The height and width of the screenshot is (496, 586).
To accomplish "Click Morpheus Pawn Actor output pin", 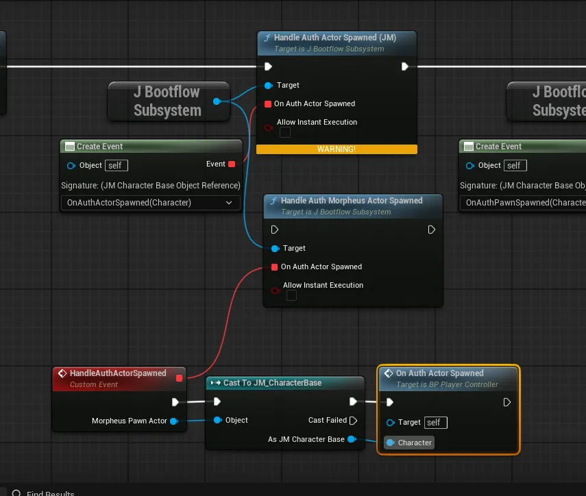I will coord(174,421).
